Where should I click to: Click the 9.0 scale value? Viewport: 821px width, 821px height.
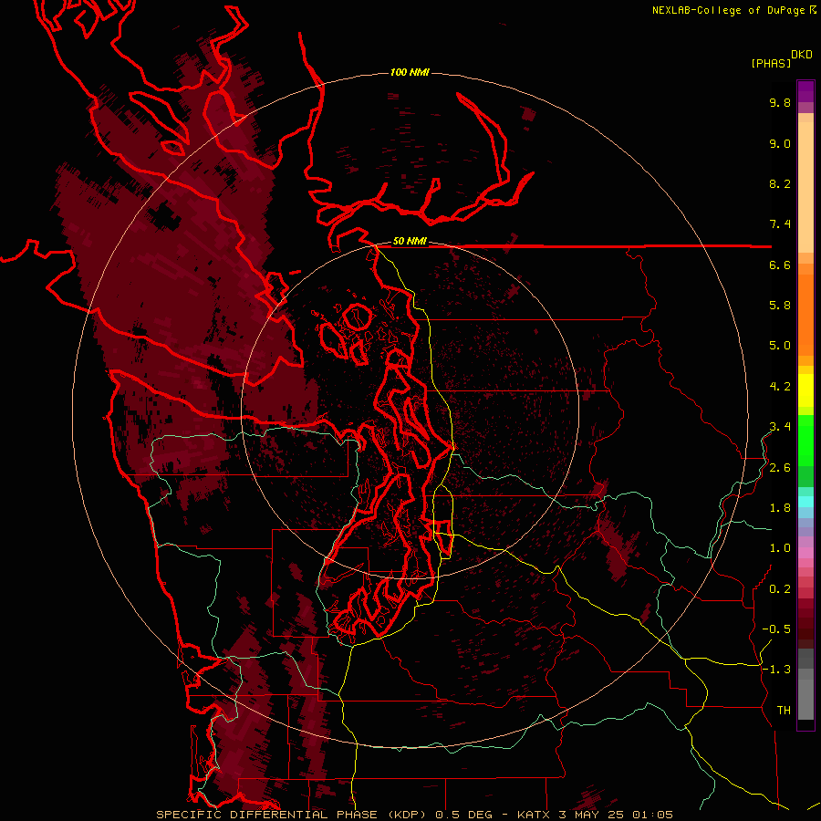pyautogui.click(x=780, y=143)
